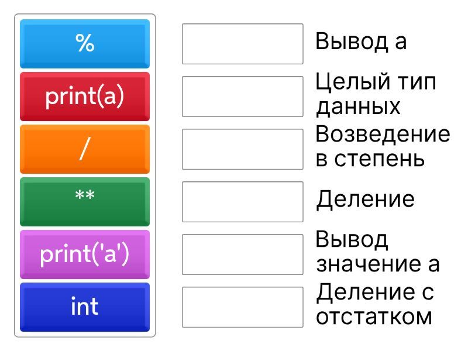
Task: Click the 'Целый тип данных' definition text
Action: click(x=376, y=94)
